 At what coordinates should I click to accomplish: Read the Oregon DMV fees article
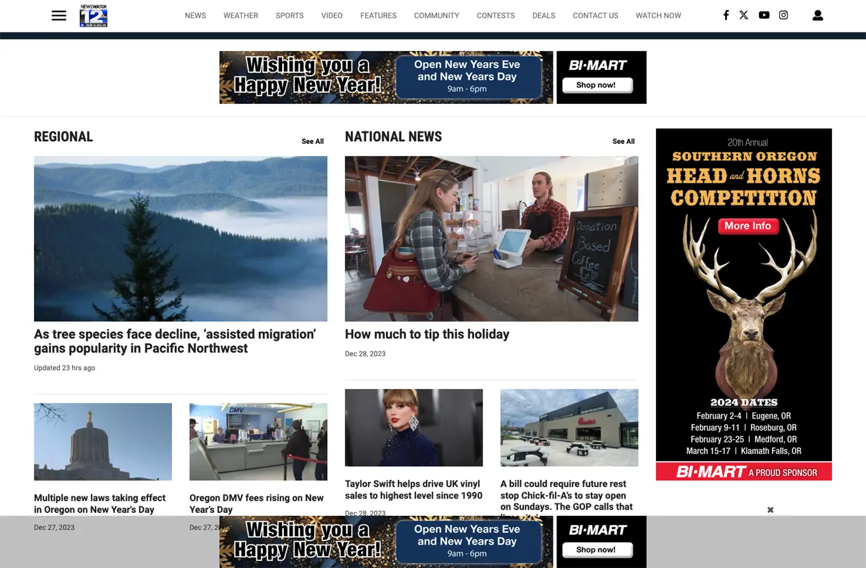[257, 504]
